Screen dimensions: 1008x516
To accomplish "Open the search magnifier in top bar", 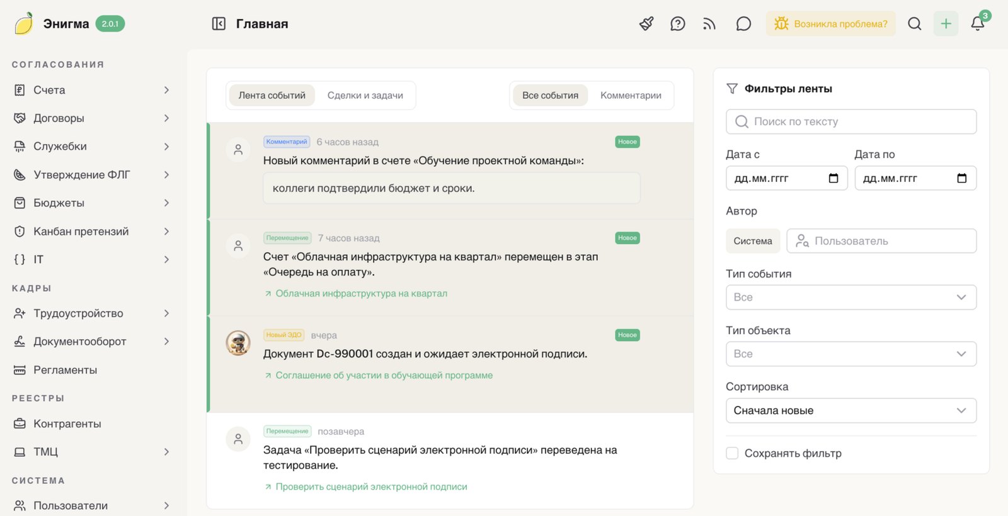I will click(915, 24).
